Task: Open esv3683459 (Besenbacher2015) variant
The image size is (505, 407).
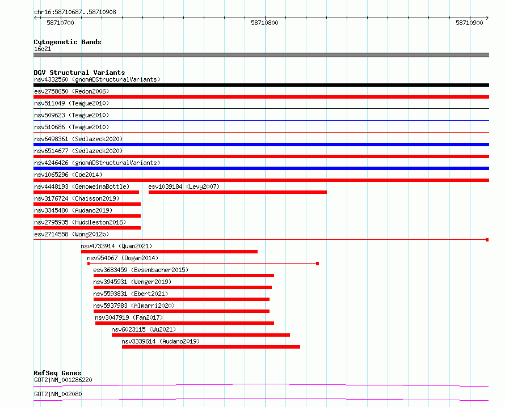Action: coord(141,270)
